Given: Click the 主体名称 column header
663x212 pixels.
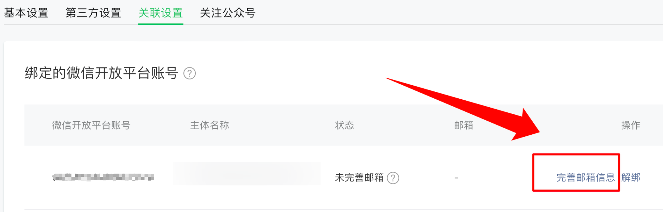Looking at the screenshot, I should (x=210, y=125).
